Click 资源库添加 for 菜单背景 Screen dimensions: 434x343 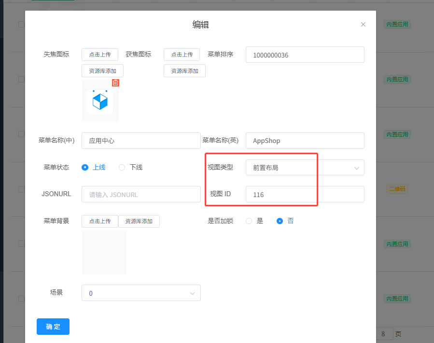coord(139,221)
